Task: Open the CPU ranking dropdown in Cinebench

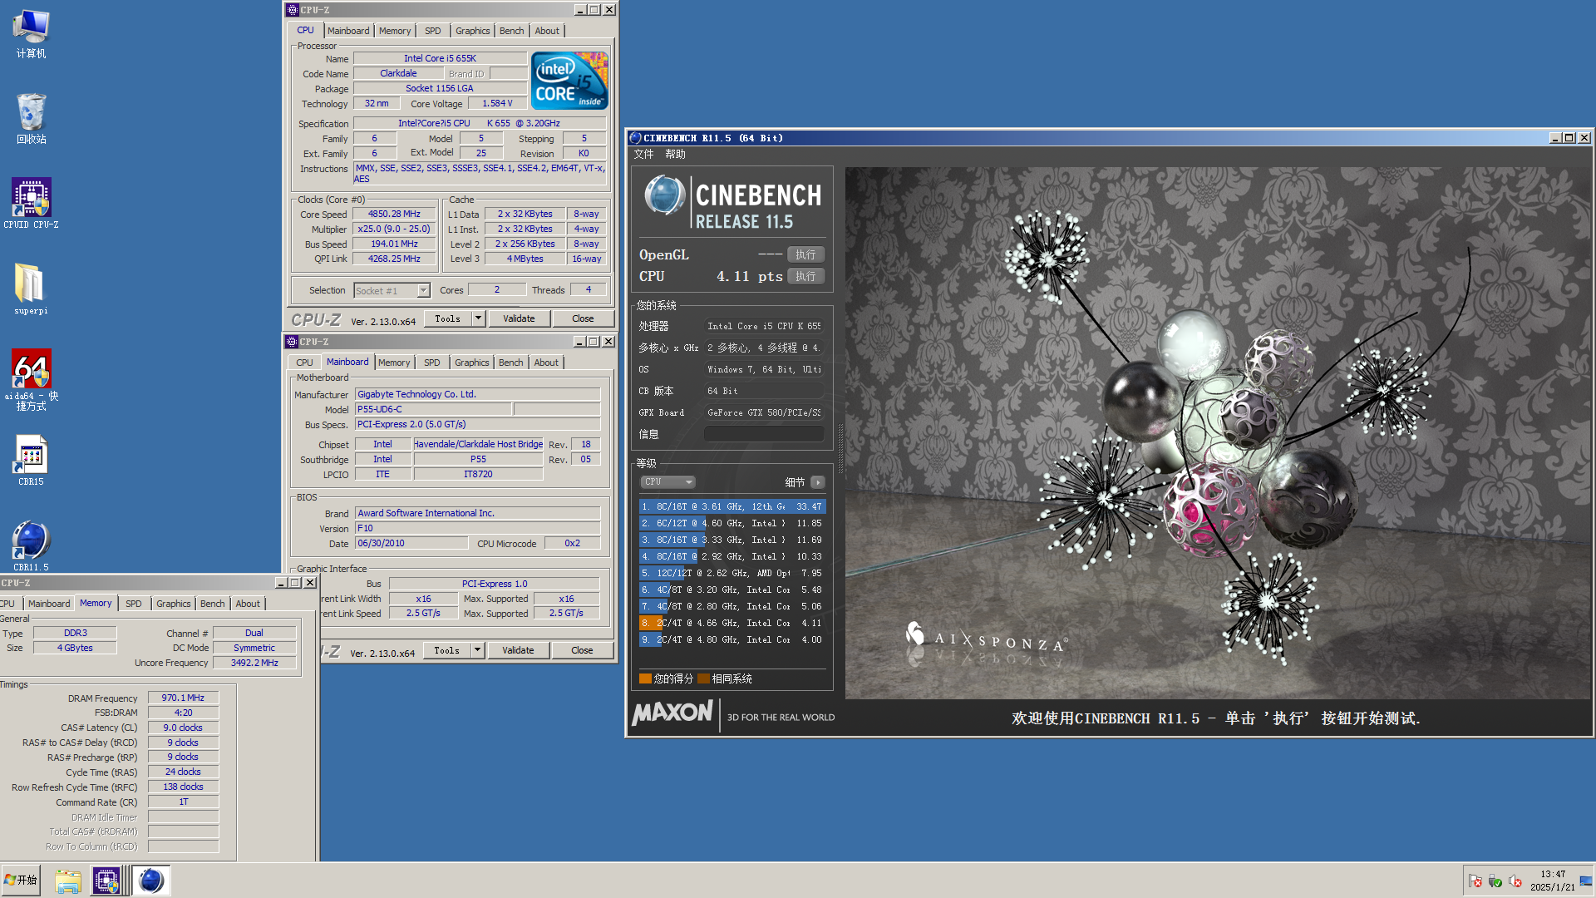Action: 667,482
